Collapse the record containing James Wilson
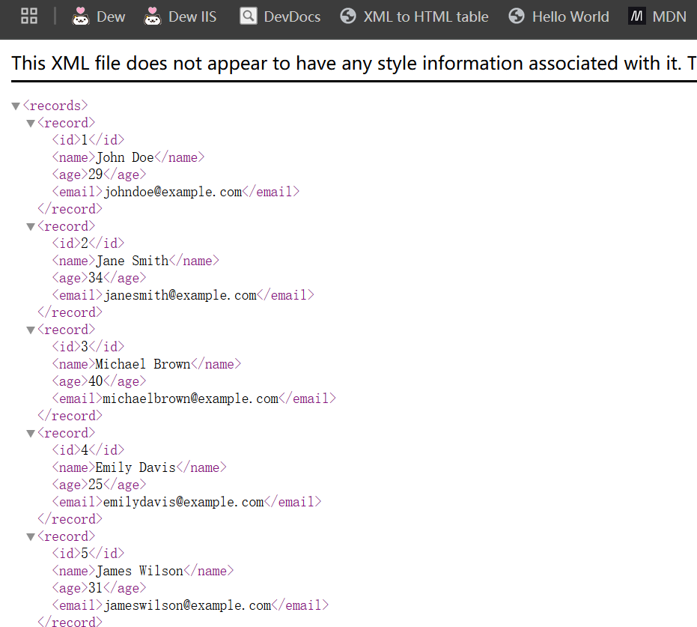This screenshot has width=697, height=627. (x=31, y=537)
